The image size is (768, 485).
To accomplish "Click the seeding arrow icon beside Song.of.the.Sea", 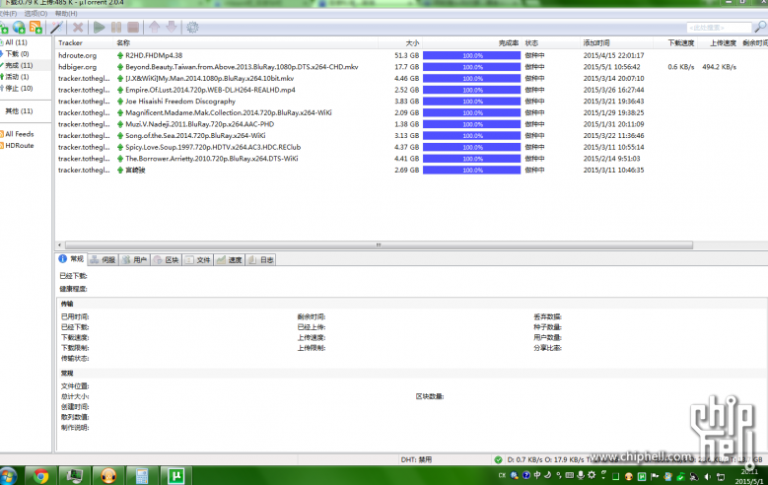I will click(120, 136).
